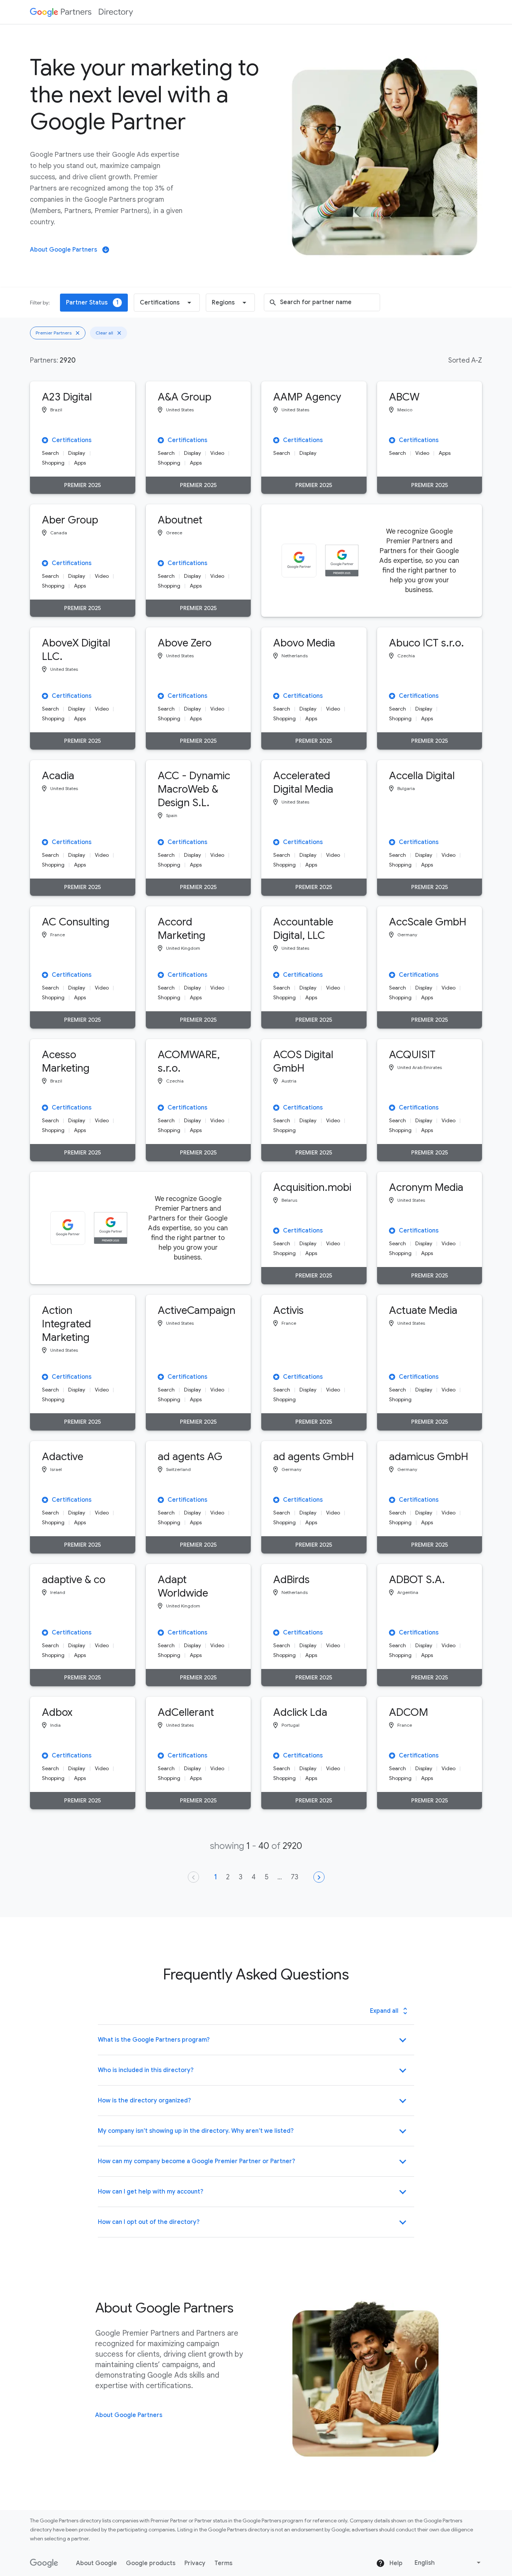Viewport: 512px width, 2576px height.
Task: Click certifications icon on Accord Marketing card
Action: point(161,975)
